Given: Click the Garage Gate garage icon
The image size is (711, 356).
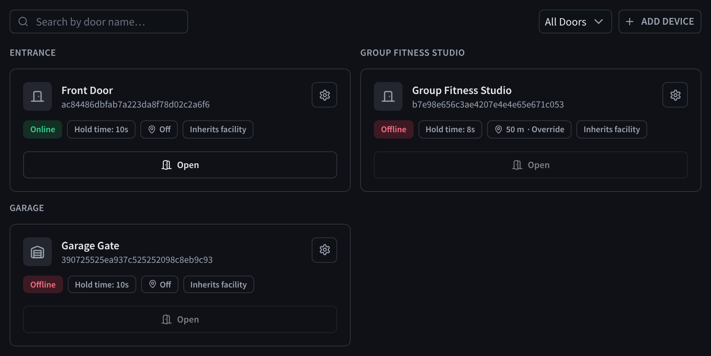Looking at the screenshot, I should [x=37, y=252].
